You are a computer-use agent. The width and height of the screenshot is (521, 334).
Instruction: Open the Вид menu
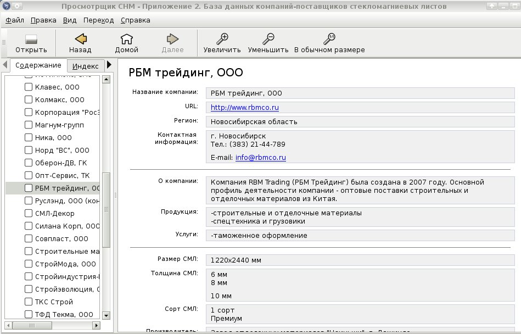pyautogui.click(x=70, y=20)
